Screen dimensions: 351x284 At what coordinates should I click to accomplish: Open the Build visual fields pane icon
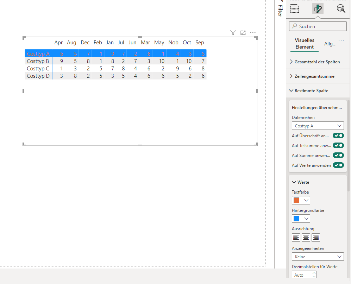295,9
